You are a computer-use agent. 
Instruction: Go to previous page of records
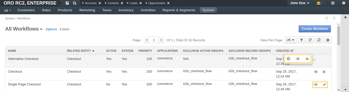[147, 40]
